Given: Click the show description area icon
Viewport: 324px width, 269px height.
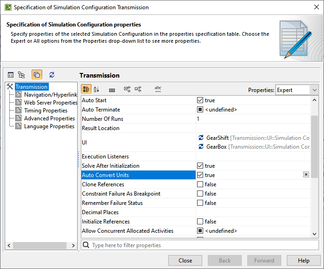Looking at the screenshot, I should pyautogui.click(x=112, y=89).
